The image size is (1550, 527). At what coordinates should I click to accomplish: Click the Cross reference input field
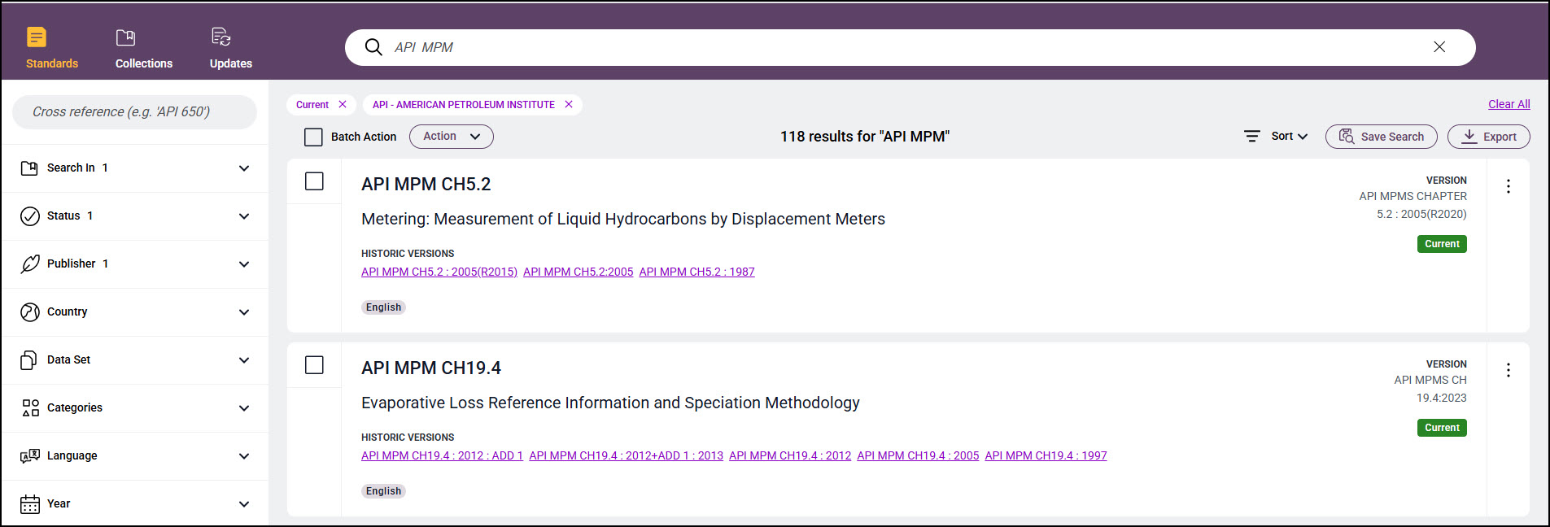134,112
